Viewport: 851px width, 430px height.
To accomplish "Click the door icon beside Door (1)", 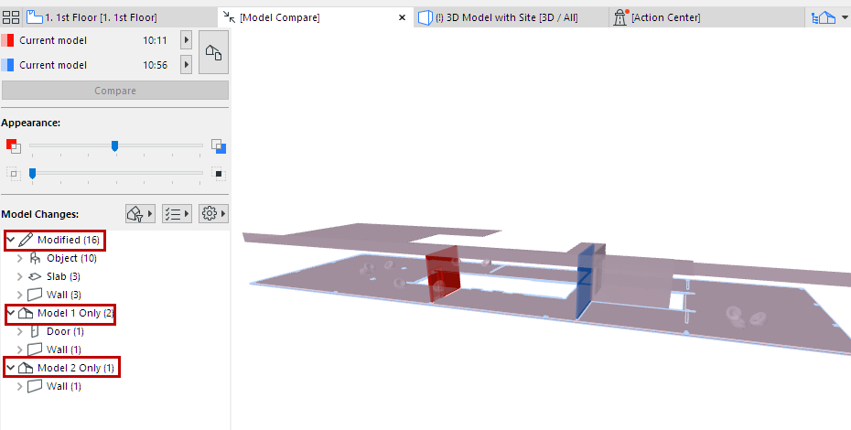I will (x=35, y=331).
